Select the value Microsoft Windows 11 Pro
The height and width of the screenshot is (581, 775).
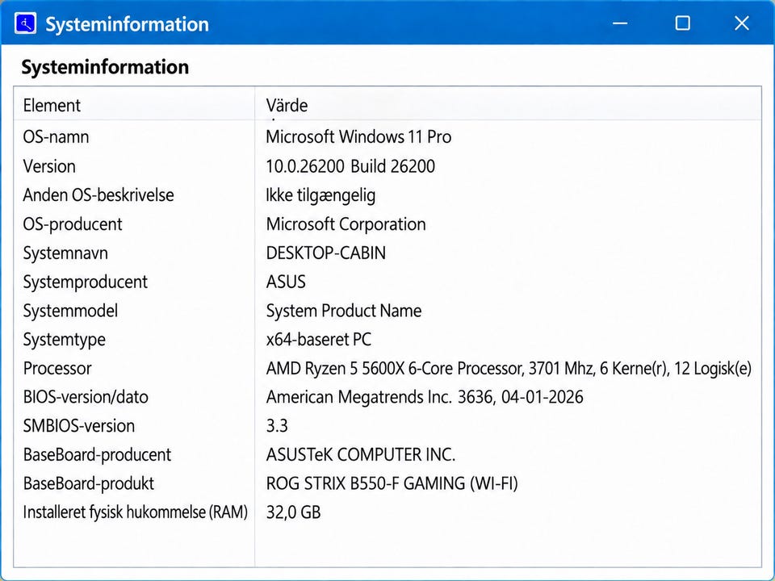[x=358, y=137]
